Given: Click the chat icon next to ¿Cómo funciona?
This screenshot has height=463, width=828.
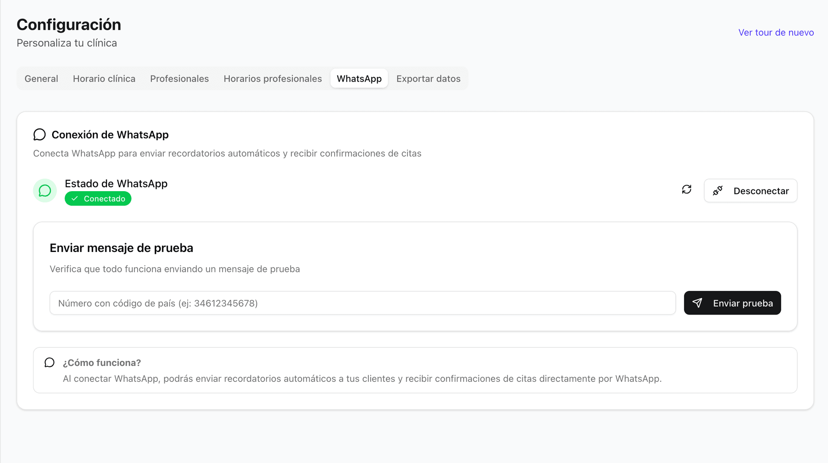Looking at the screenshot, I should (x=49, y=362).
